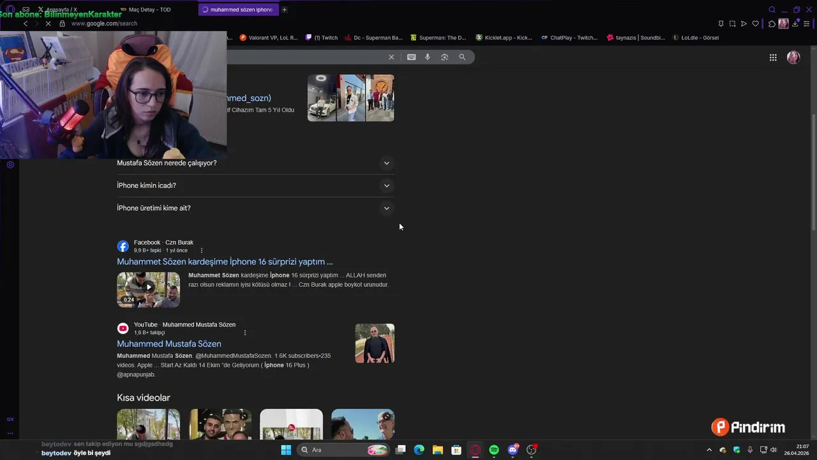Viewport: 817px width, 460px height.
Task: Open Facebook result options three dots
Action: coord(202,250)
